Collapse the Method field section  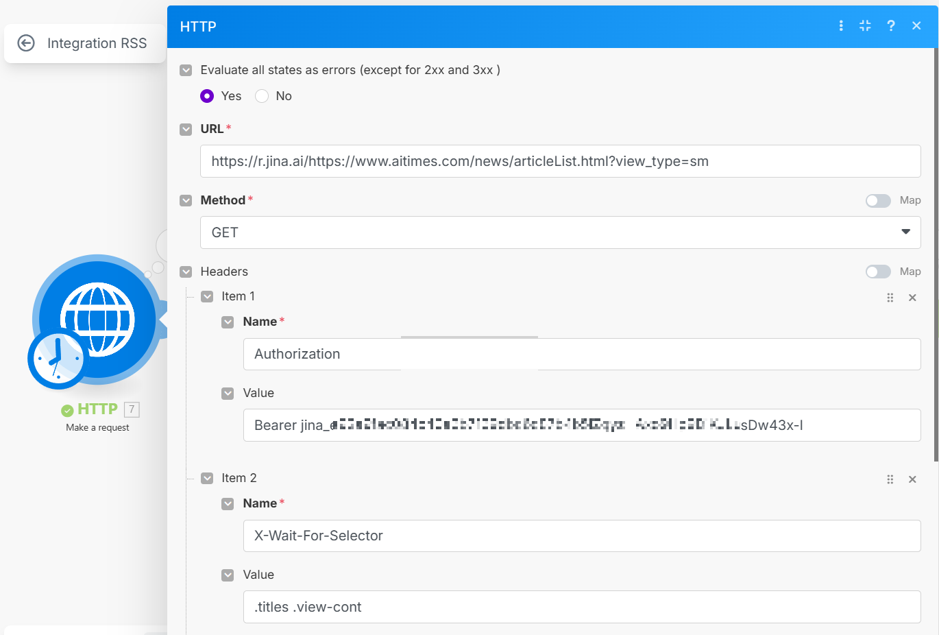[x=186, y=200]
